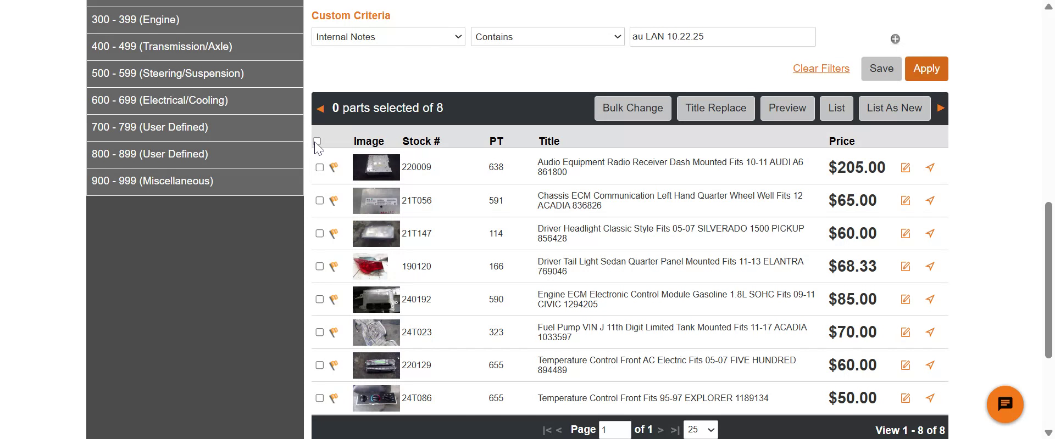Select the 800 - 899 (User Defined) category
Image resolution: width=1055 pixels, height=439 pixels.
(x=195, y=154)
